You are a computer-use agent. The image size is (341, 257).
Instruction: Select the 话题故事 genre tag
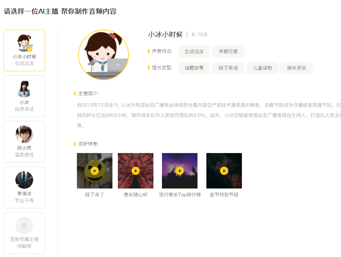point(194,68)
